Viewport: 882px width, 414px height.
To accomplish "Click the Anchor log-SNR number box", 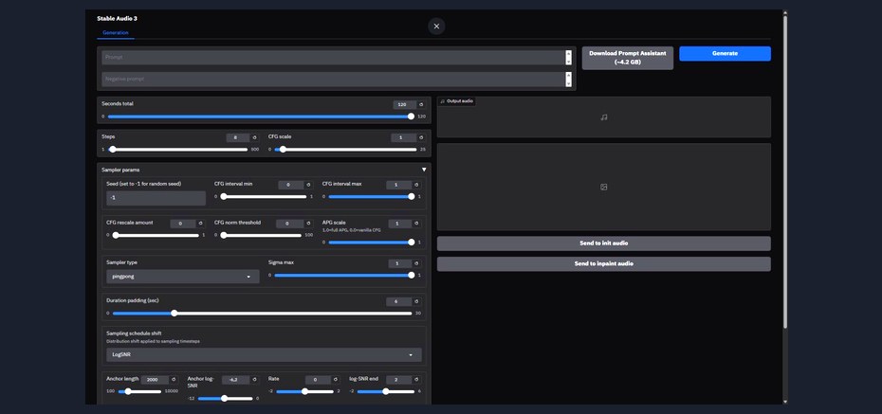I will (236, 380).
